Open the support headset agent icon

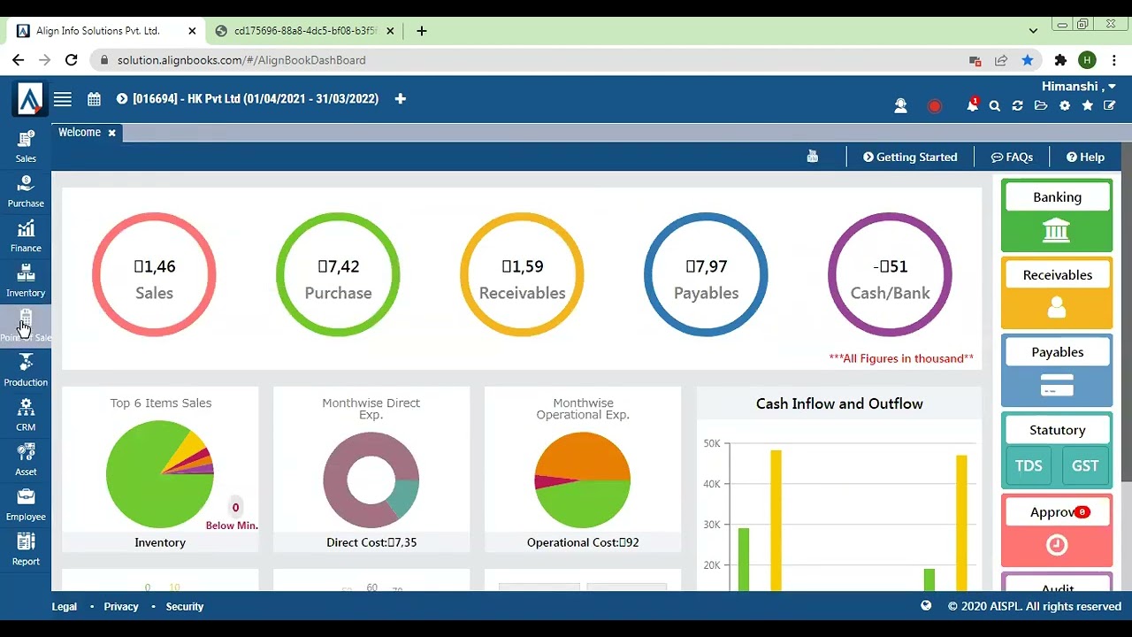(x=900, y=106)
